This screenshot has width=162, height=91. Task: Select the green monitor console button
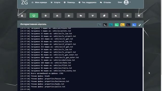click(x=34, y=15)
